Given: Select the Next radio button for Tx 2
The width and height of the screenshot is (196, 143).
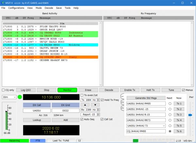Looking at the screenshot, I should pos(170,109).
